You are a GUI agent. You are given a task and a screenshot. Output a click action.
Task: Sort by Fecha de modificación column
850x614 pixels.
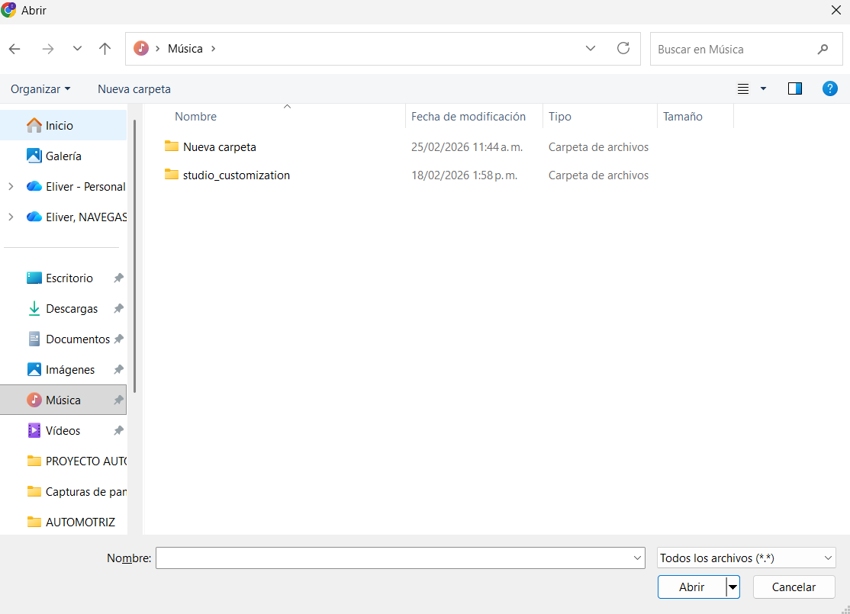468,117
